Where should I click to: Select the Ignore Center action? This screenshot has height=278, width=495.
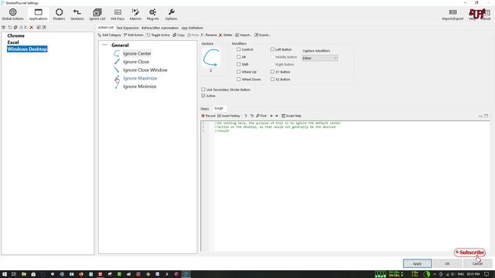137,53
